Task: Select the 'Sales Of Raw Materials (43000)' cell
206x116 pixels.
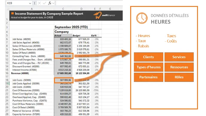Action: (28, 49)
